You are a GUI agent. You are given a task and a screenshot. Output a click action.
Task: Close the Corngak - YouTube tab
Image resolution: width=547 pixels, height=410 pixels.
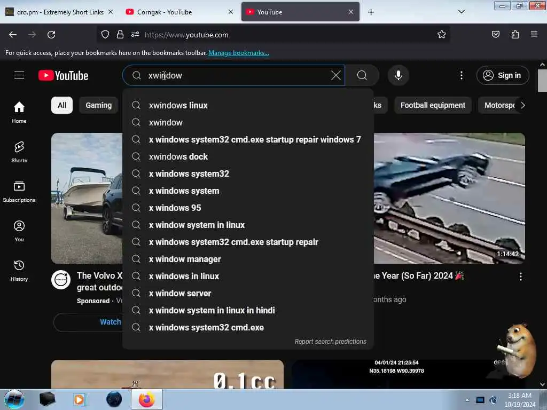click(231, 12)
